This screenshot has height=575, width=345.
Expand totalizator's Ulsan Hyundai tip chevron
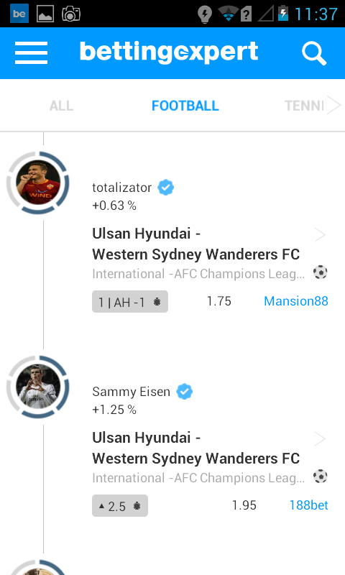[320, 235]
